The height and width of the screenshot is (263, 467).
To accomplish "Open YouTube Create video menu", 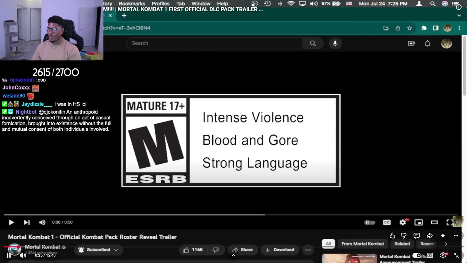I will point(412,43).
